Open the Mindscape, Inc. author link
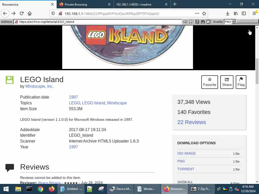The image size is (259, 194). click(39, 86)
